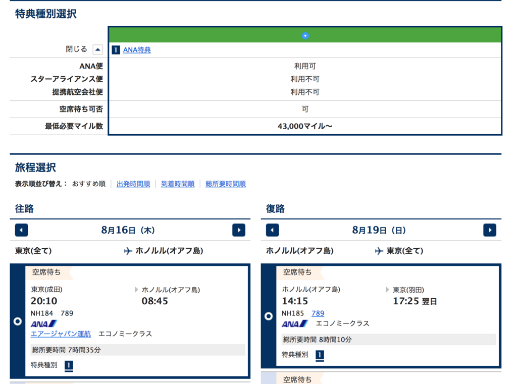Go to next day for 復路 8月19日
The width and height of the screenshot is (517, 384).
point(490,230)
